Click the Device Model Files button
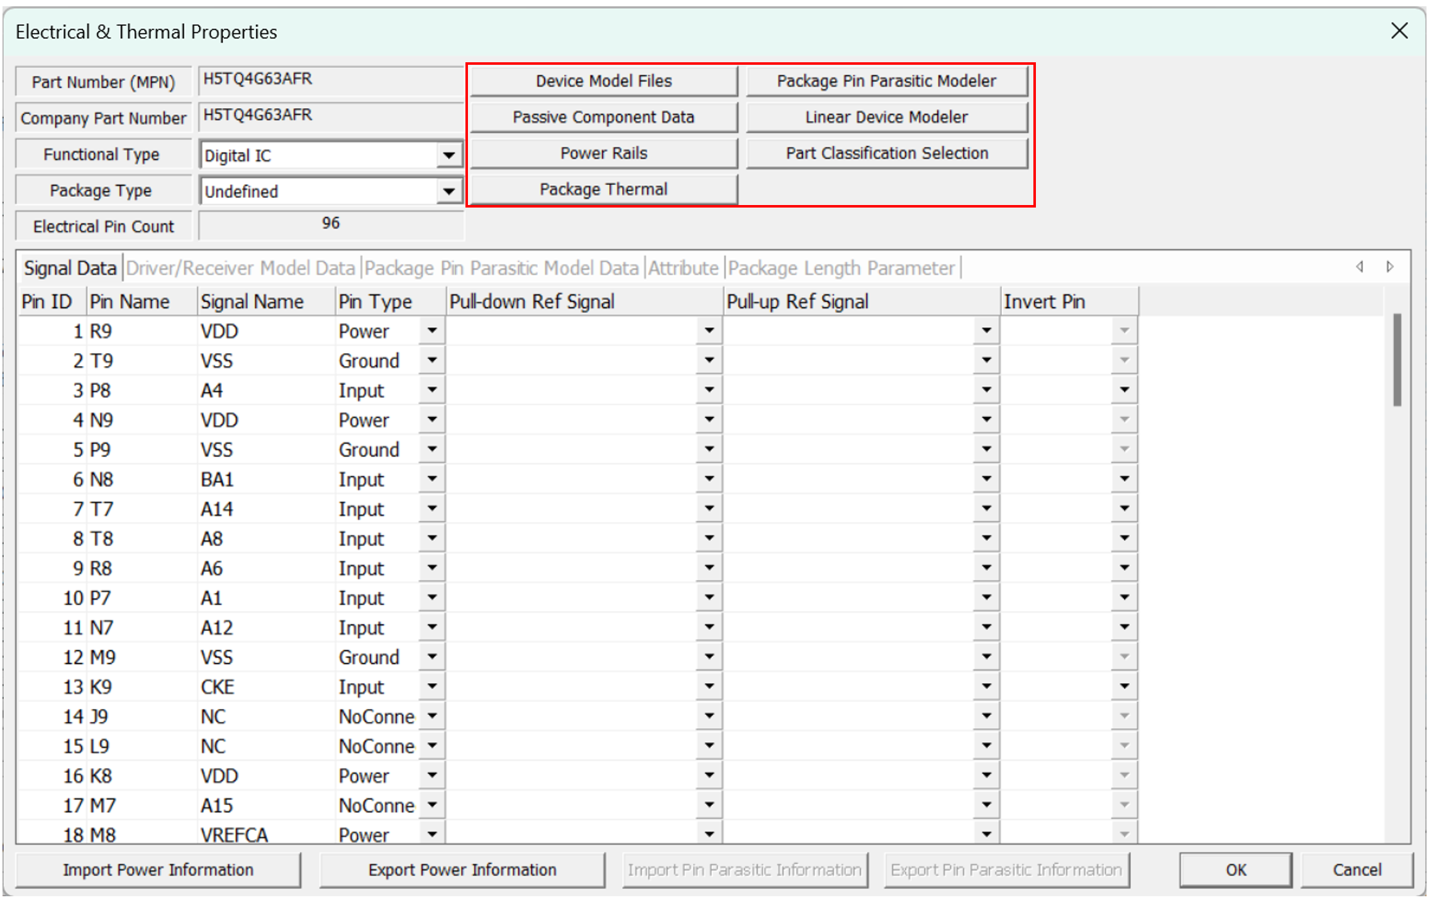Screen dimensions: 1429x900 tap(603, 81)
